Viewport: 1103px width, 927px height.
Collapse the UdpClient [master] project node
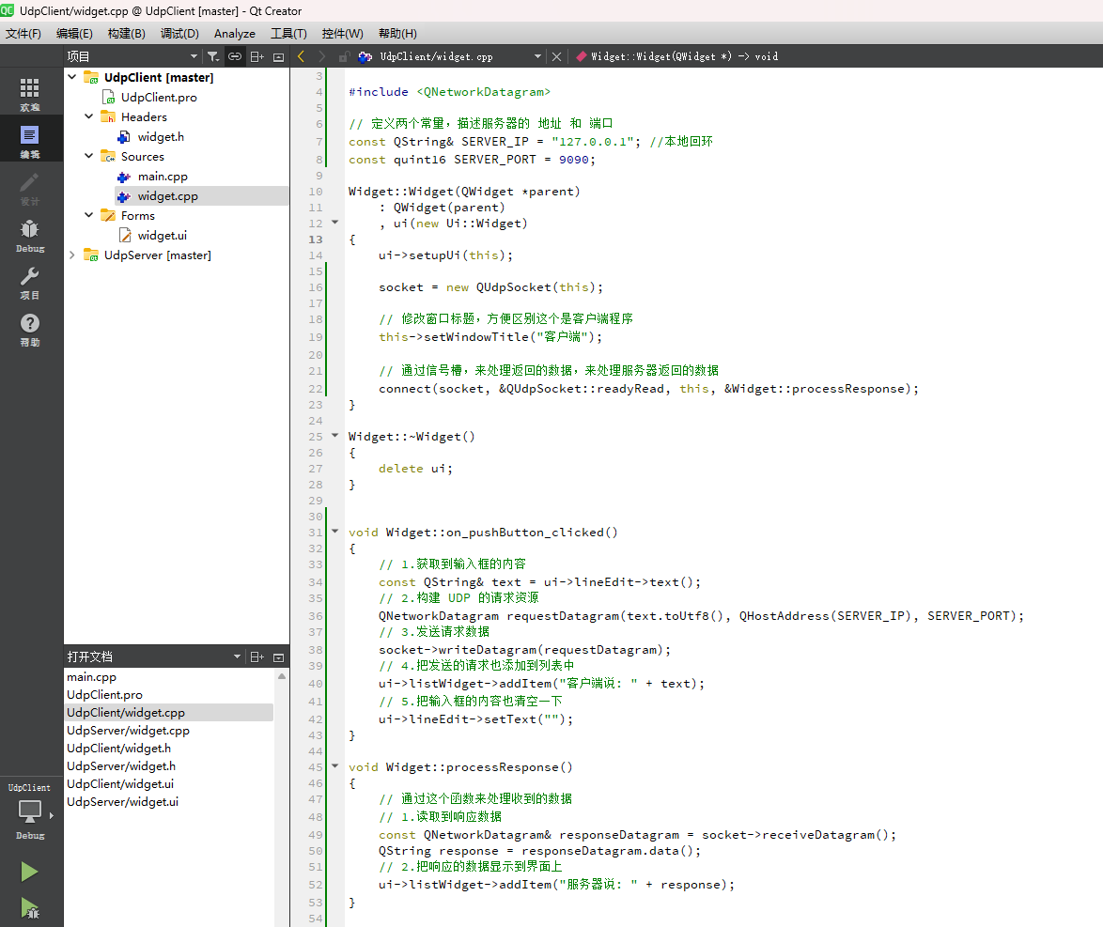click(x=71, y=77)
